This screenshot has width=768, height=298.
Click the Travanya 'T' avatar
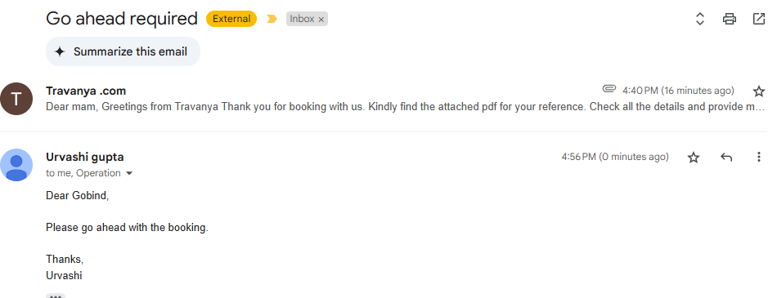click(16, 99)
